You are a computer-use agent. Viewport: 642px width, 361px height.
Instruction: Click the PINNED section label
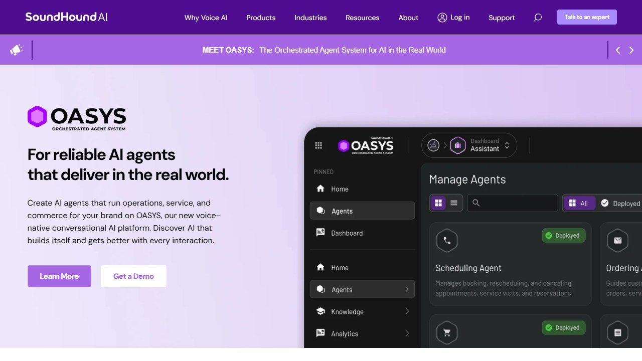[x=324, y=172]
